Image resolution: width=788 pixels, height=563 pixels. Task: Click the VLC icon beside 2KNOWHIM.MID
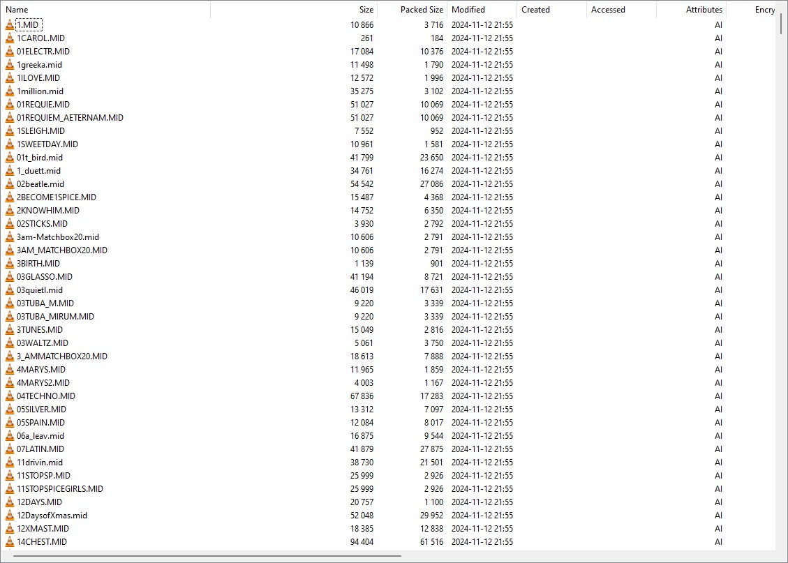[x=10, y=211]
